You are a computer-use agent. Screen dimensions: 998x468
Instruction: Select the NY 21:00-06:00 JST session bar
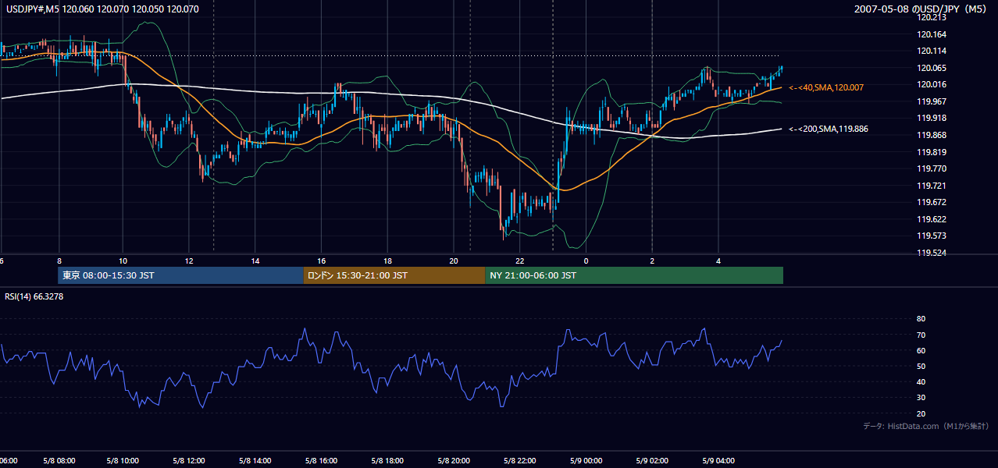634,275
